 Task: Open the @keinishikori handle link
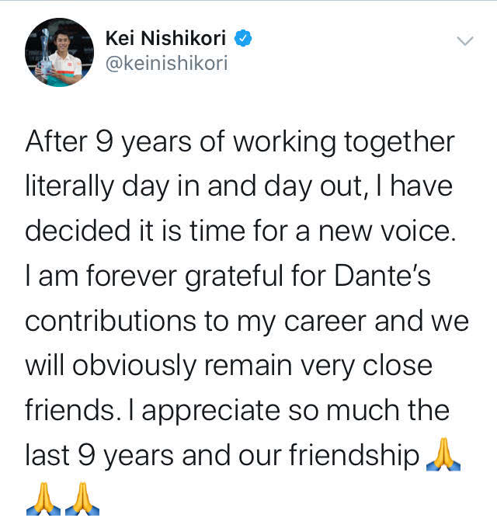(166, 63)
